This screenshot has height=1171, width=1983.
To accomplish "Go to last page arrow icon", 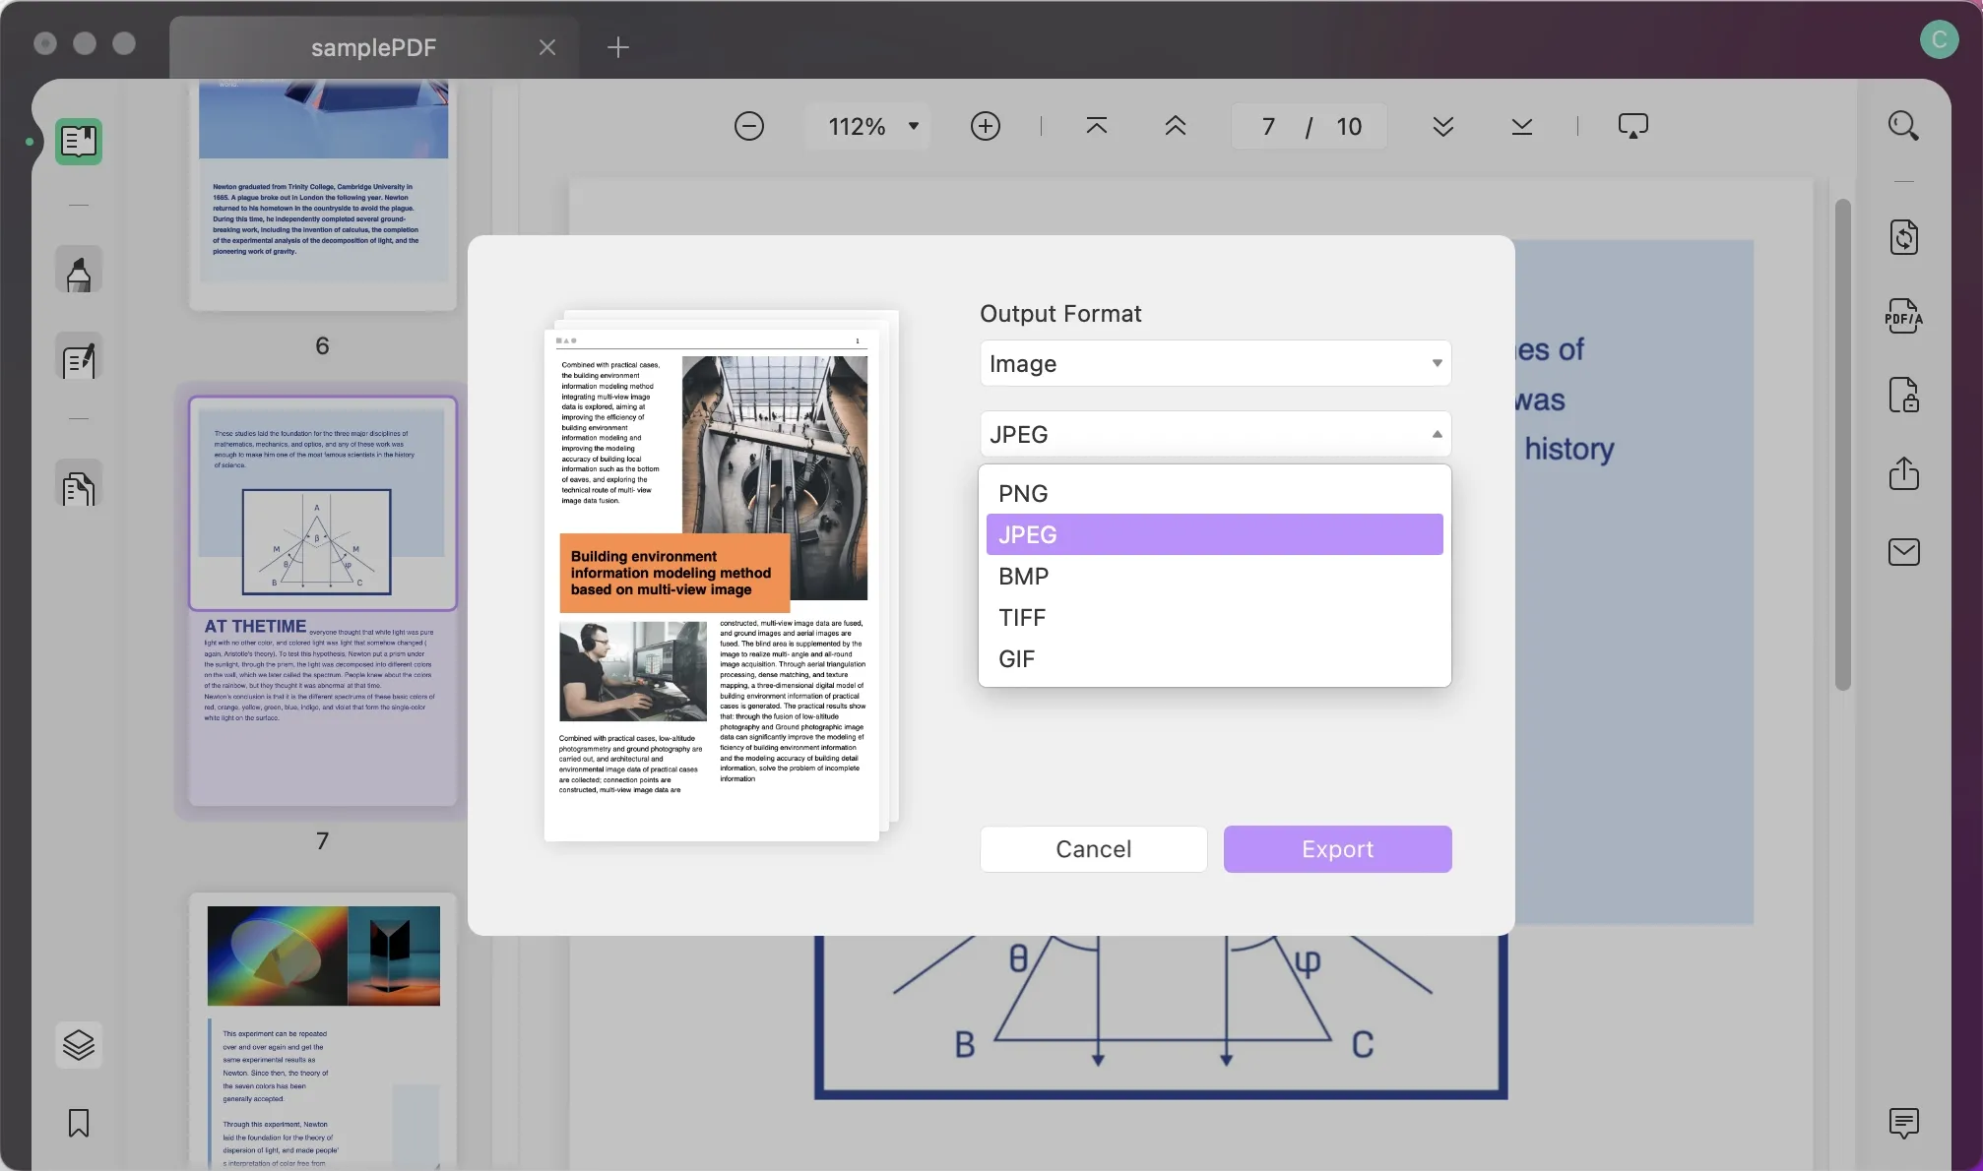I will click(1521, 126).
